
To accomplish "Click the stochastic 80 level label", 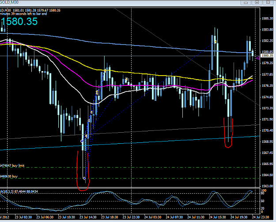I will point(262,193).
